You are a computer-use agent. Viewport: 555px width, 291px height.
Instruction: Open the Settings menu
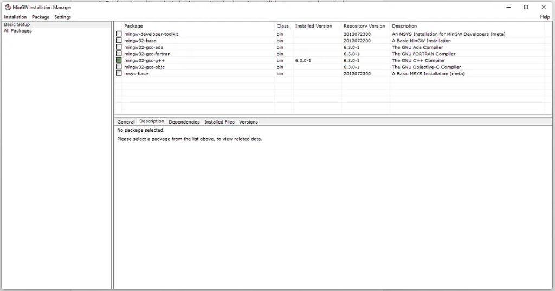63,17
